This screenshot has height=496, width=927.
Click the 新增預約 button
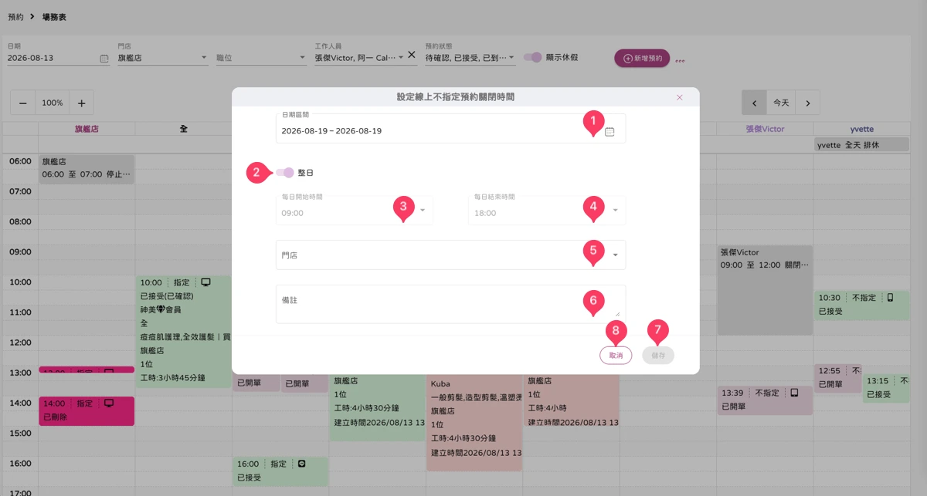pyautogui.click(x=642, y=58)
